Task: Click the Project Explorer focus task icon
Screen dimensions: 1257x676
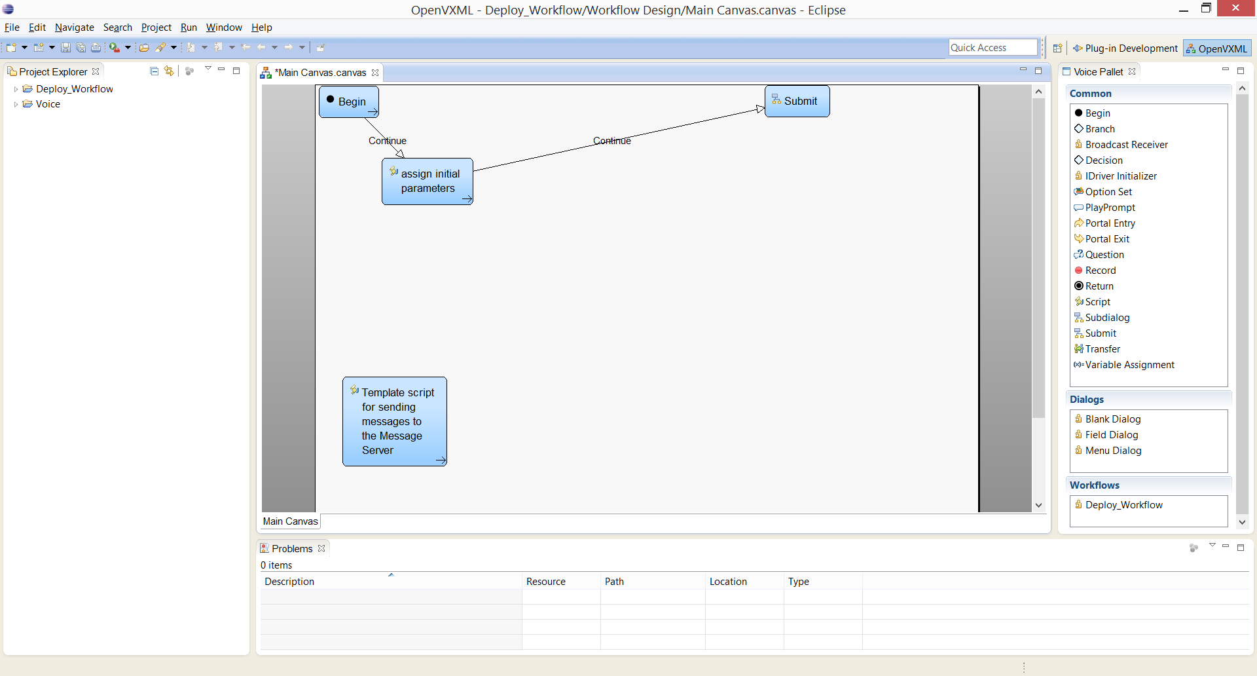Action: (190, 71)
